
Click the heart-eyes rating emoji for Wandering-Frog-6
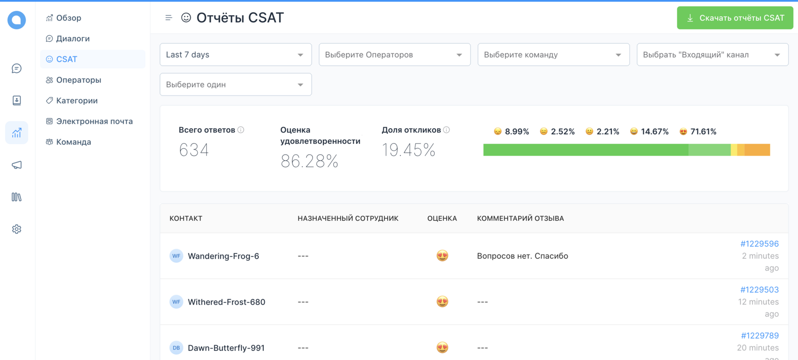(442, 256)
